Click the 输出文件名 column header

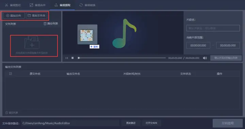point(73,74)
